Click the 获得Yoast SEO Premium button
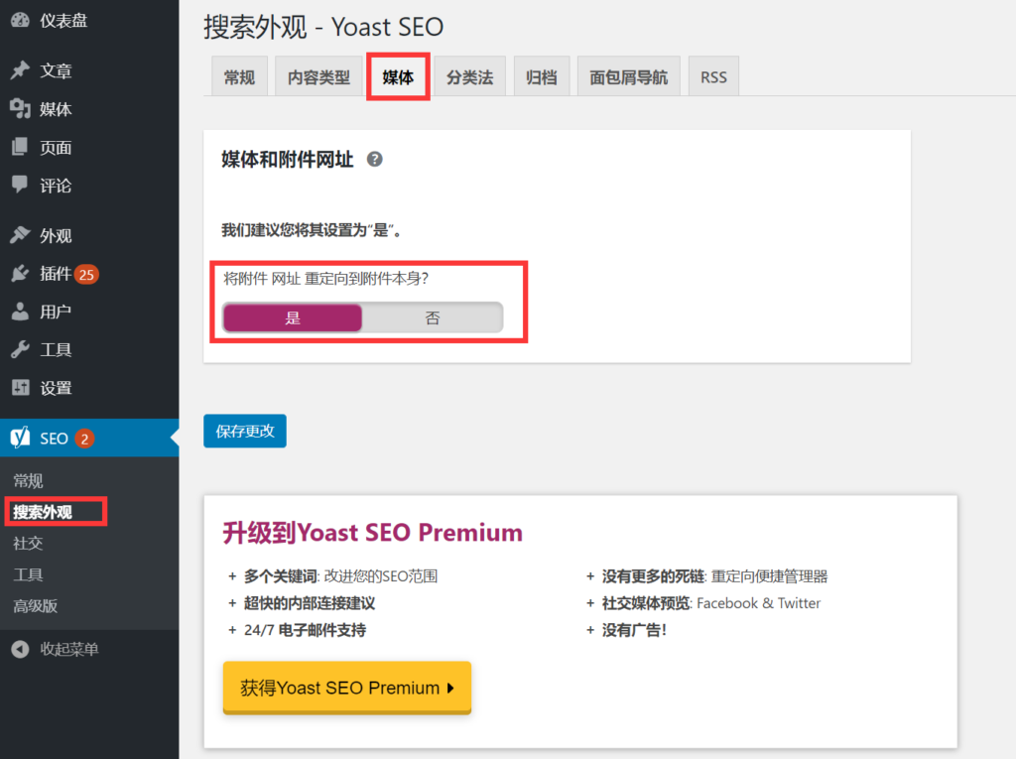The width and height of the screenshot is (1016, 759). pos(347,688)
